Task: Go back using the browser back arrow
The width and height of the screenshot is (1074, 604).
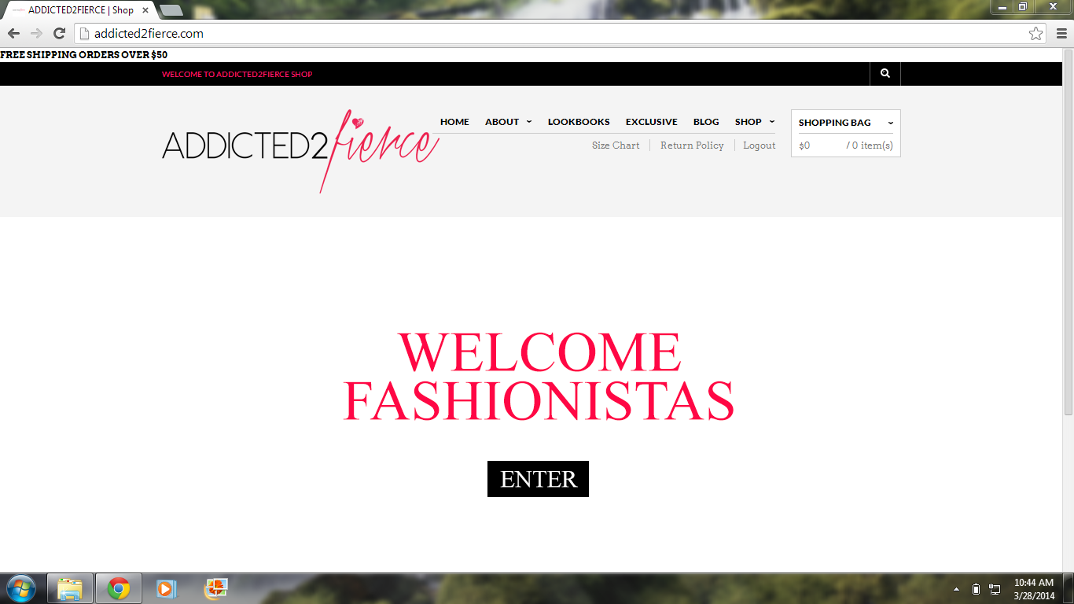Action: pos(13,33)
